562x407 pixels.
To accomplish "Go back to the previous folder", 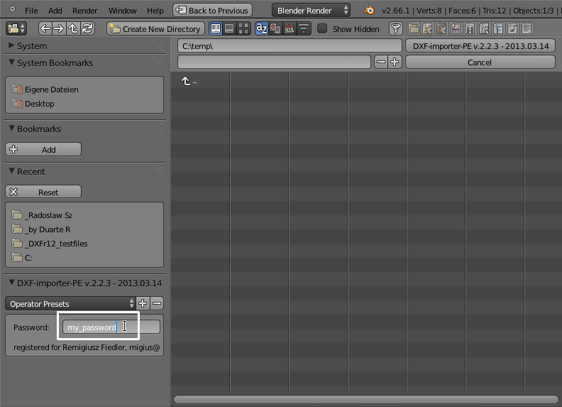I will [x=45, y=28].
